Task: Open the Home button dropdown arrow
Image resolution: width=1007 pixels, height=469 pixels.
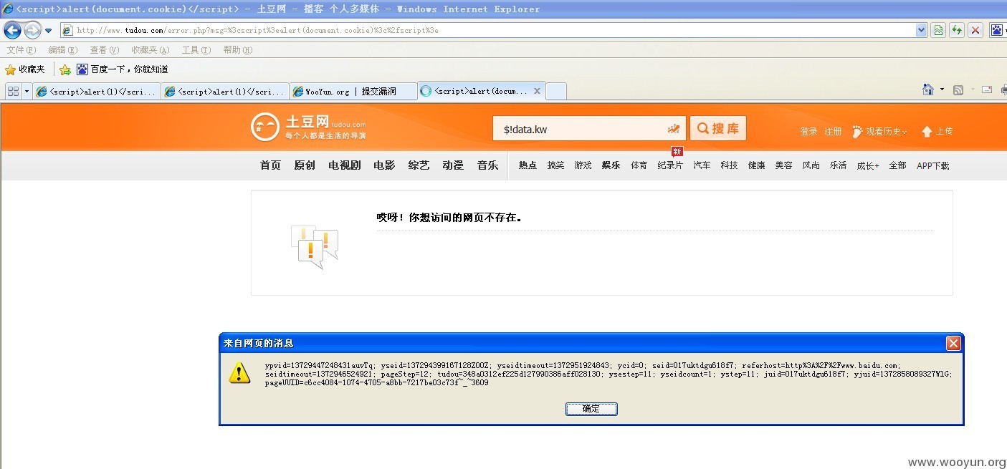Action: pyautogui.click(x=942, y=90)
